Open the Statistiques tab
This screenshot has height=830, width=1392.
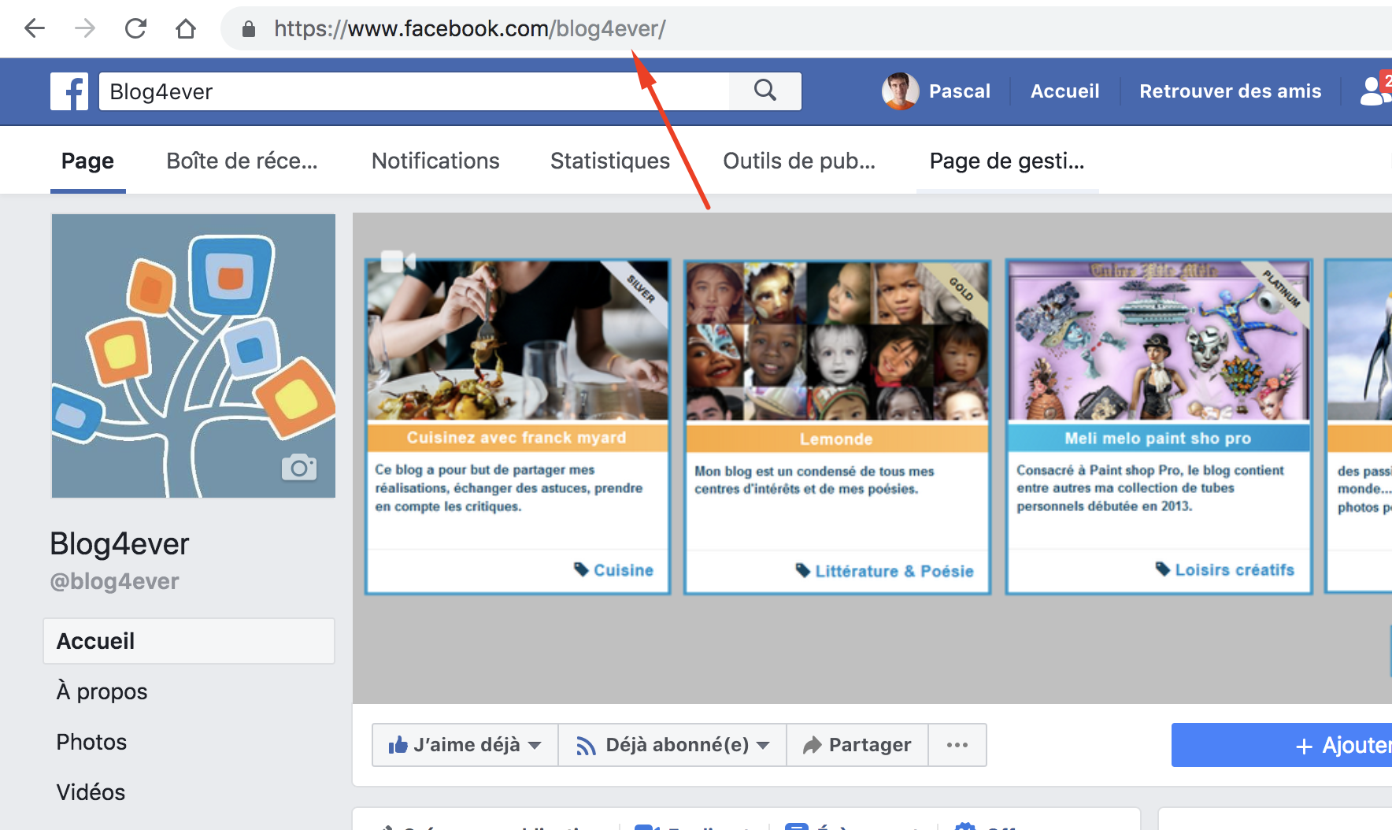click(610, 161)
